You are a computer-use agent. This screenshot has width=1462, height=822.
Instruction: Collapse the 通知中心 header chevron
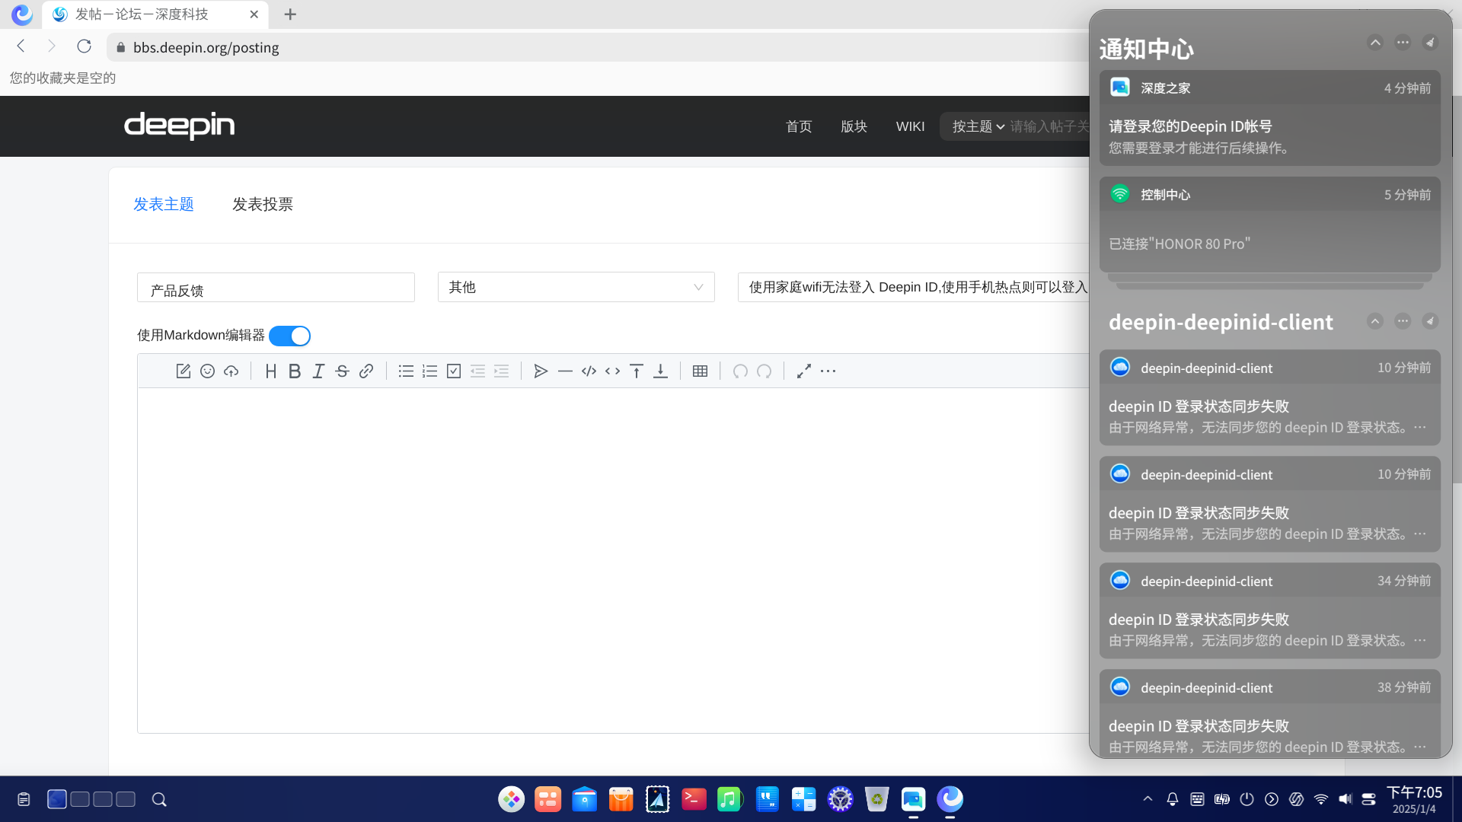1375,43
